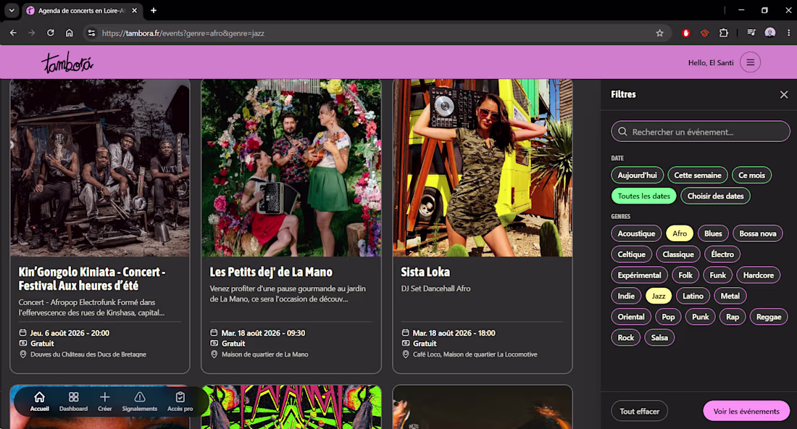Enable the Blues genre filter
Viewport: 797px width, 429px height.
pos(713,234)
